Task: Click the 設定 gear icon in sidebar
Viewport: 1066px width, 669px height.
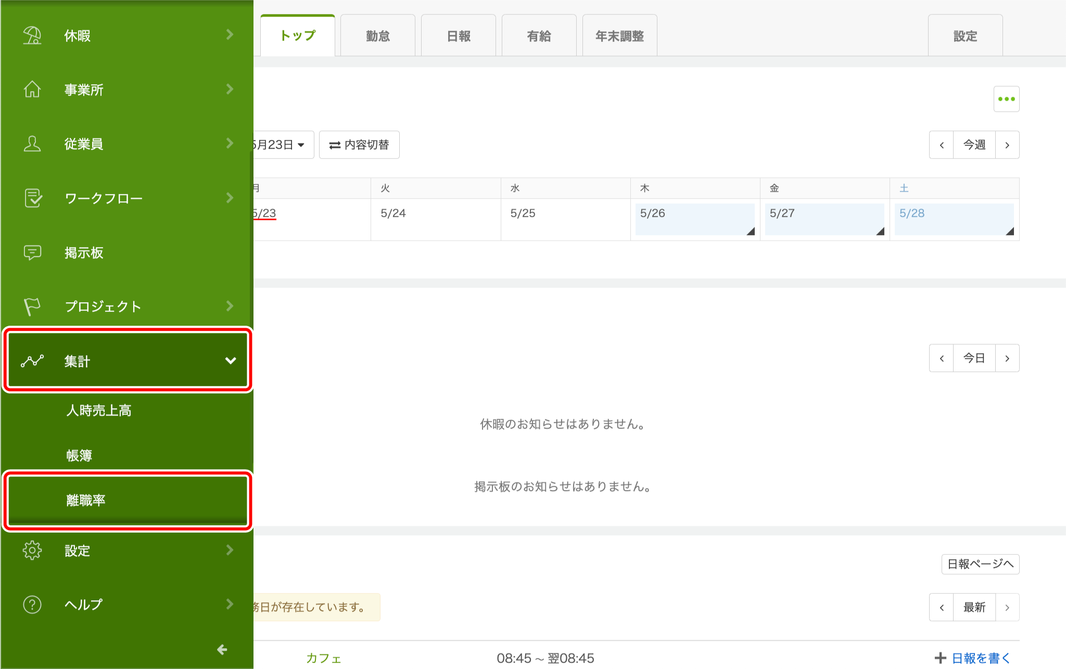Action: [32, 550]
